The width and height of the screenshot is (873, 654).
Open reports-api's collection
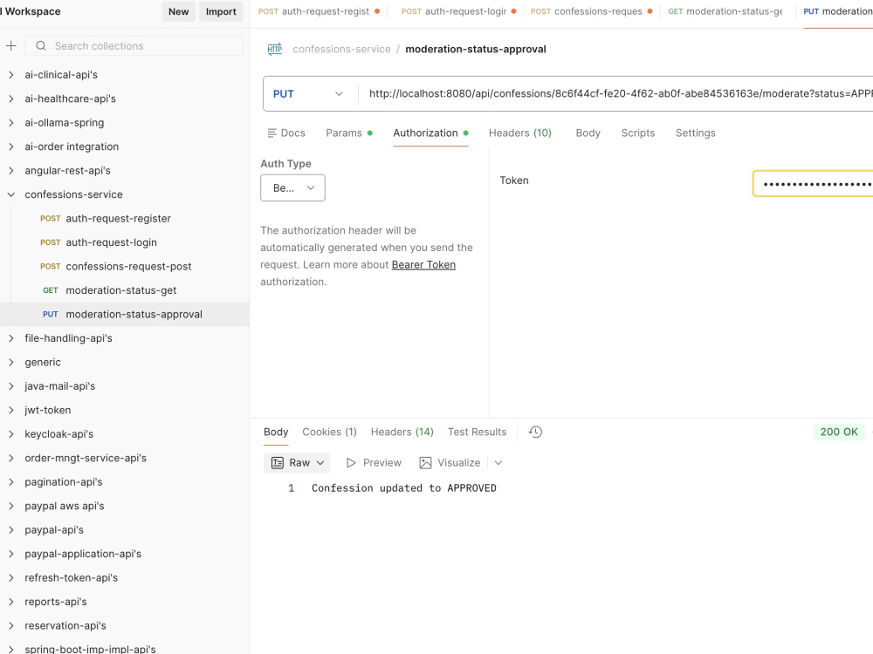coord(56,602)
